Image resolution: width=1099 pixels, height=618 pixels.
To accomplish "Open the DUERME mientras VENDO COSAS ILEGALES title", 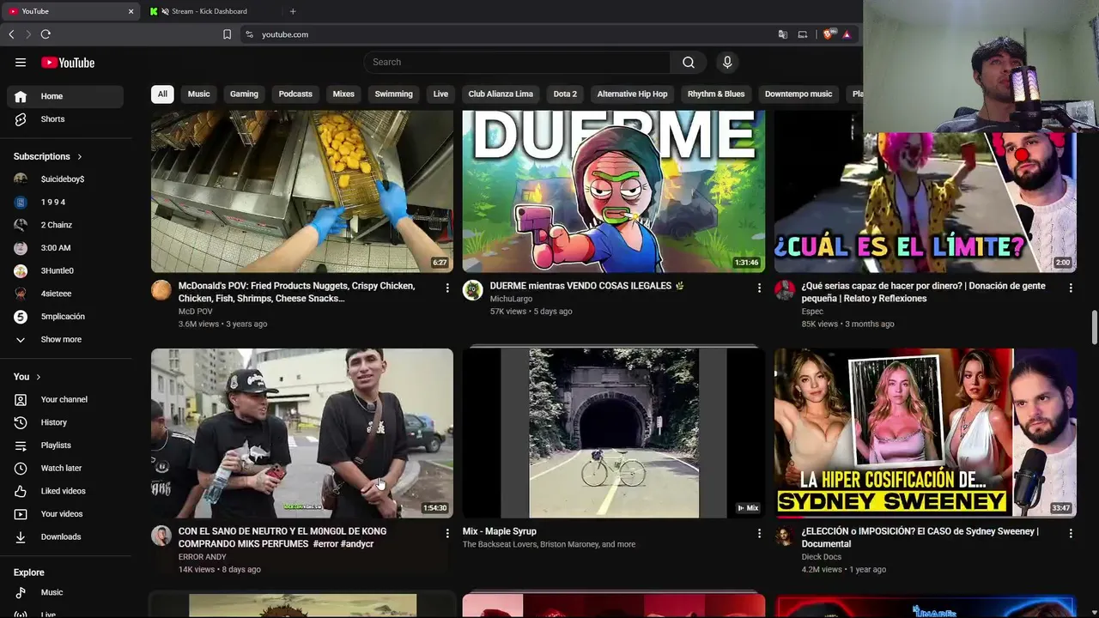I will pos(586,286).
